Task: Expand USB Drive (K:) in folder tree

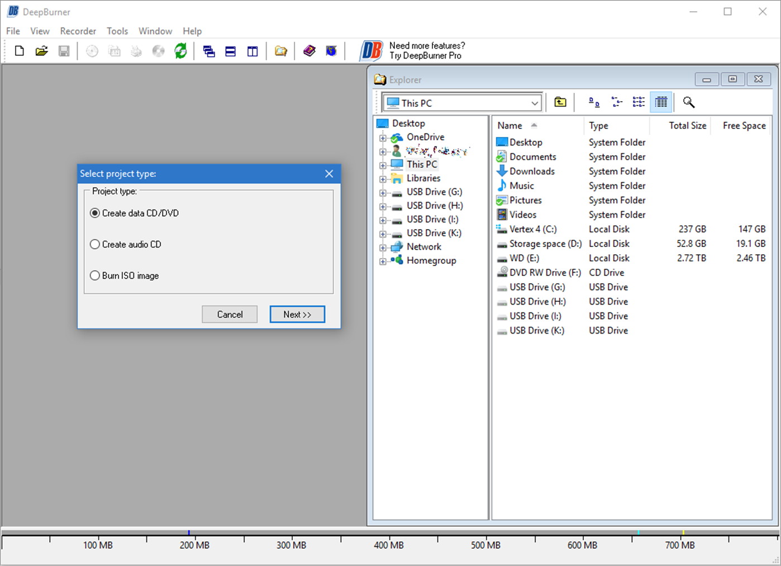Action: [383, 234]
